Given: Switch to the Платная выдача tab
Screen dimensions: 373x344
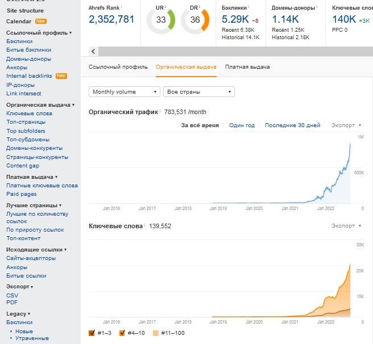Looking at the screenshot, I should coord(247,67).
